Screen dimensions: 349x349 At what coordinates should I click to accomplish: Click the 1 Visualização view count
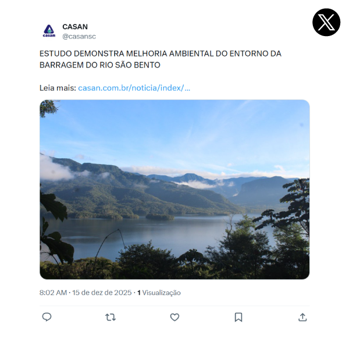coord(159,293)
